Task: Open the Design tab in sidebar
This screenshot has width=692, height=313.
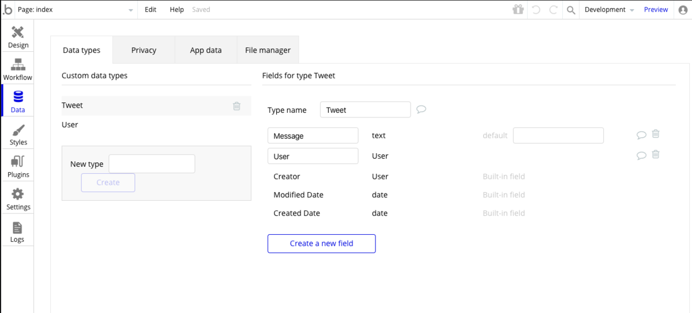Action: pos(18,36)
